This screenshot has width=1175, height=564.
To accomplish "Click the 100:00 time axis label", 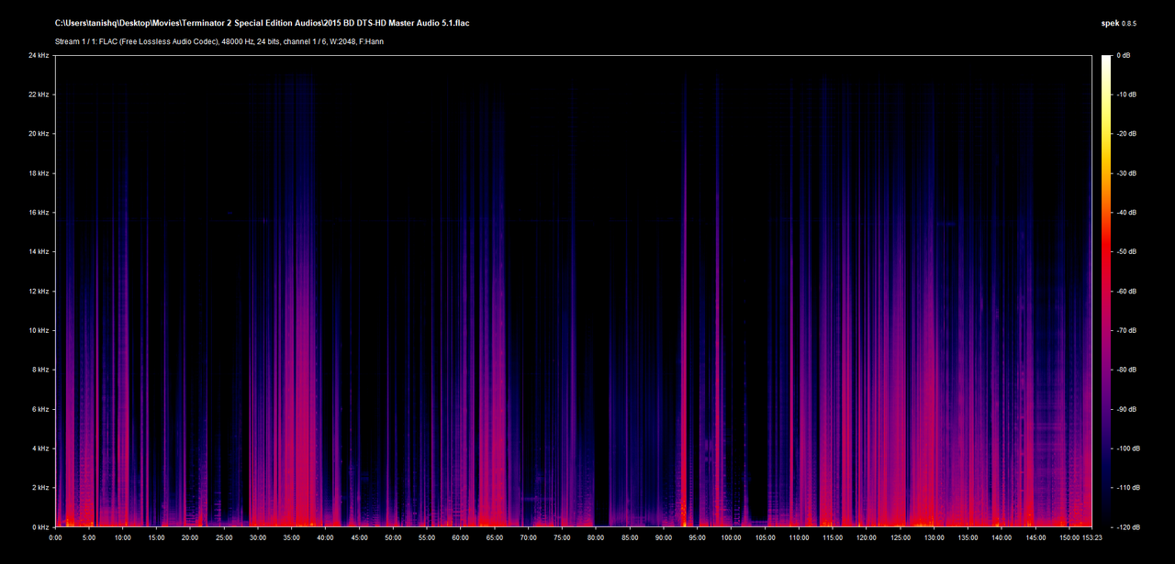I will click(x=732, y=538).
